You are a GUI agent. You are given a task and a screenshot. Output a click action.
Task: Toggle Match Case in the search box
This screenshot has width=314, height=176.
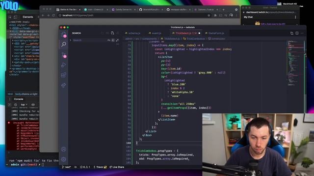[x=109, y=40]
